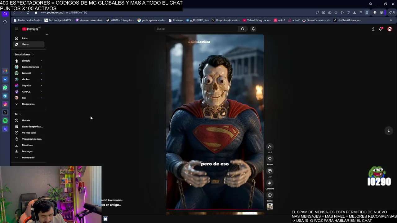The image size is (397, 223).
Task: Open Listas de reproducción
Action: (29, 126)
